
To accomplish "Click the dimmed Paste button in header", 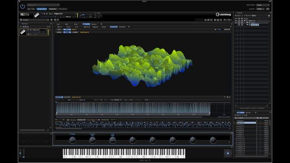I will [63, 9].
